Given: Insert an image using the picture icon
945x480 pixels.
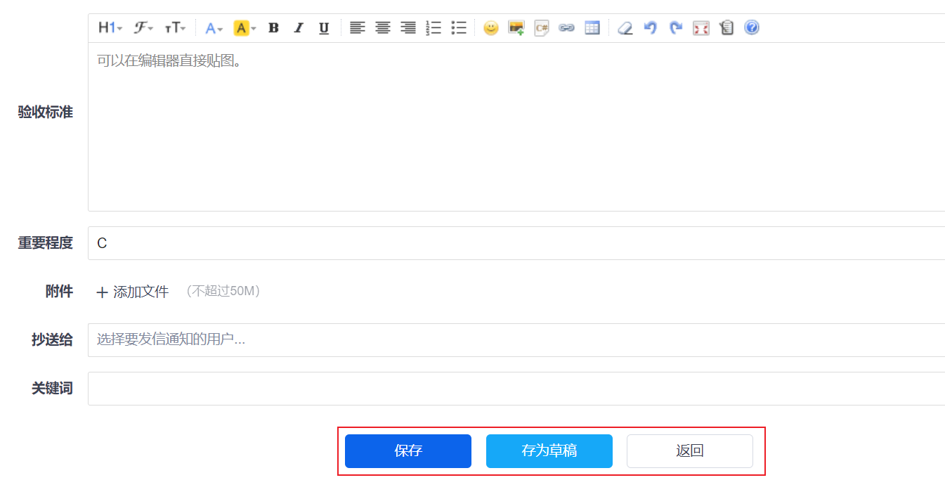Looking at the screenshot, I should pyautogui.click(x=516, y=28).
